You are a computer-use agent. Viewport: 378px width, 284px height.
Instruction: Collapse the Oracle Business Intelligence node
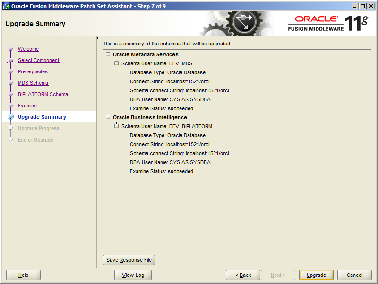pos(108,117)
